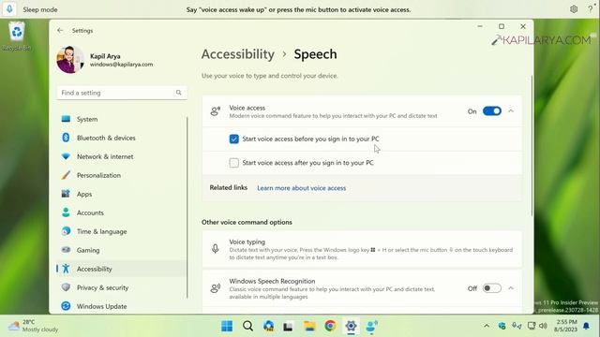Click the volume speaker tray icon
This screenshot has width=600, height=337.
tap(543, 326)
